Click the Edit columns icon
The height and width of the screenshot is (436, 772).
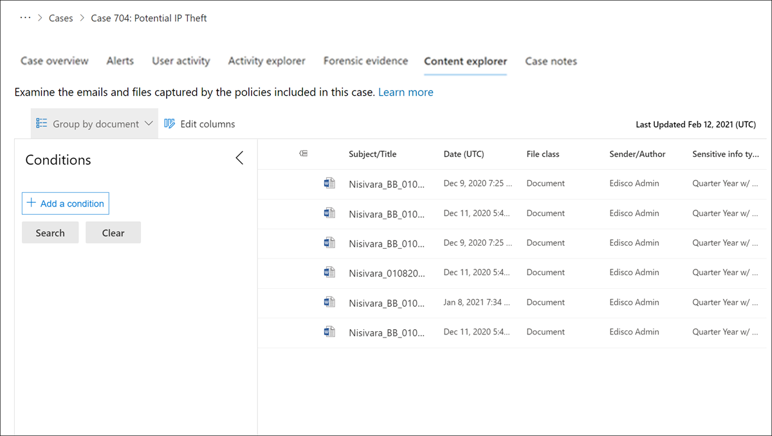click(169, 123)
